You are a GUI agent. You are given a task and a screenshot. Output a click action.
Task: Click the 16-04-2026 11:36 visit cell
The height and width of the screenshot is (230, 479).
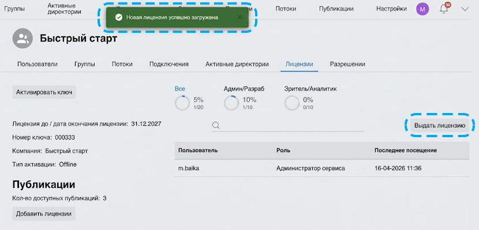pyautogui.click(x=398, y=168)
